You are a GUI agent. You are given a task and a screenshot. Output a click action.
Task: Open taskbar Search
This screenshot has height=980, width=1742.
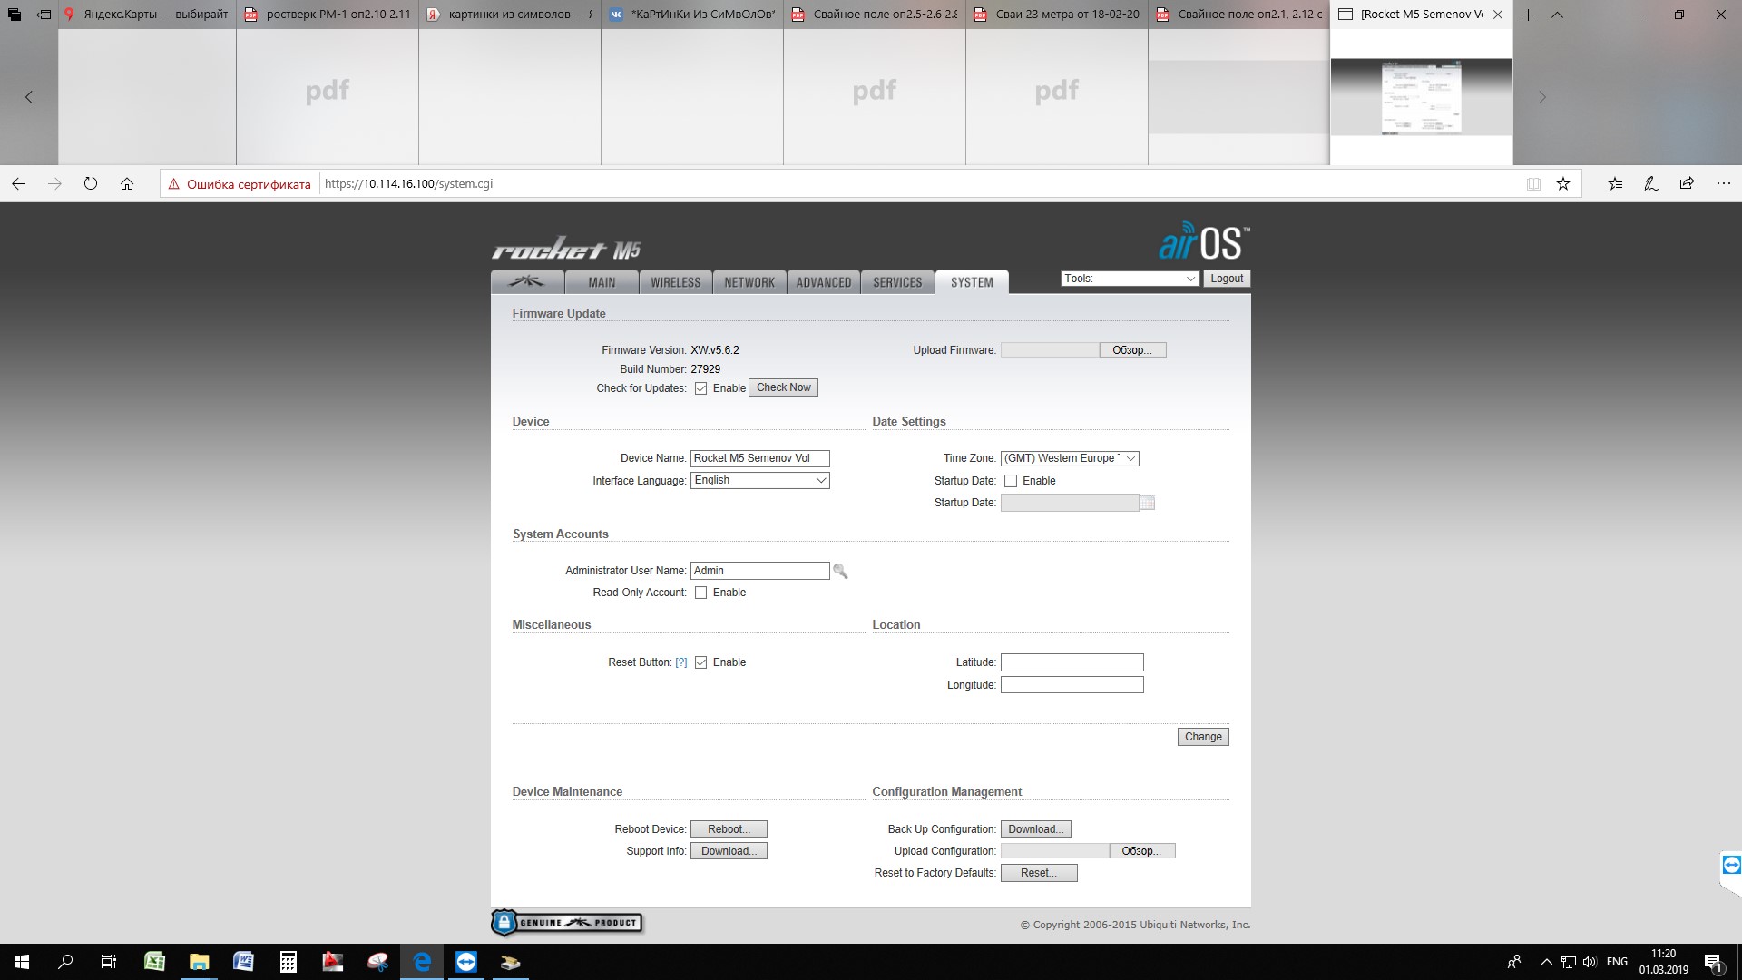(x=65, y=962)
